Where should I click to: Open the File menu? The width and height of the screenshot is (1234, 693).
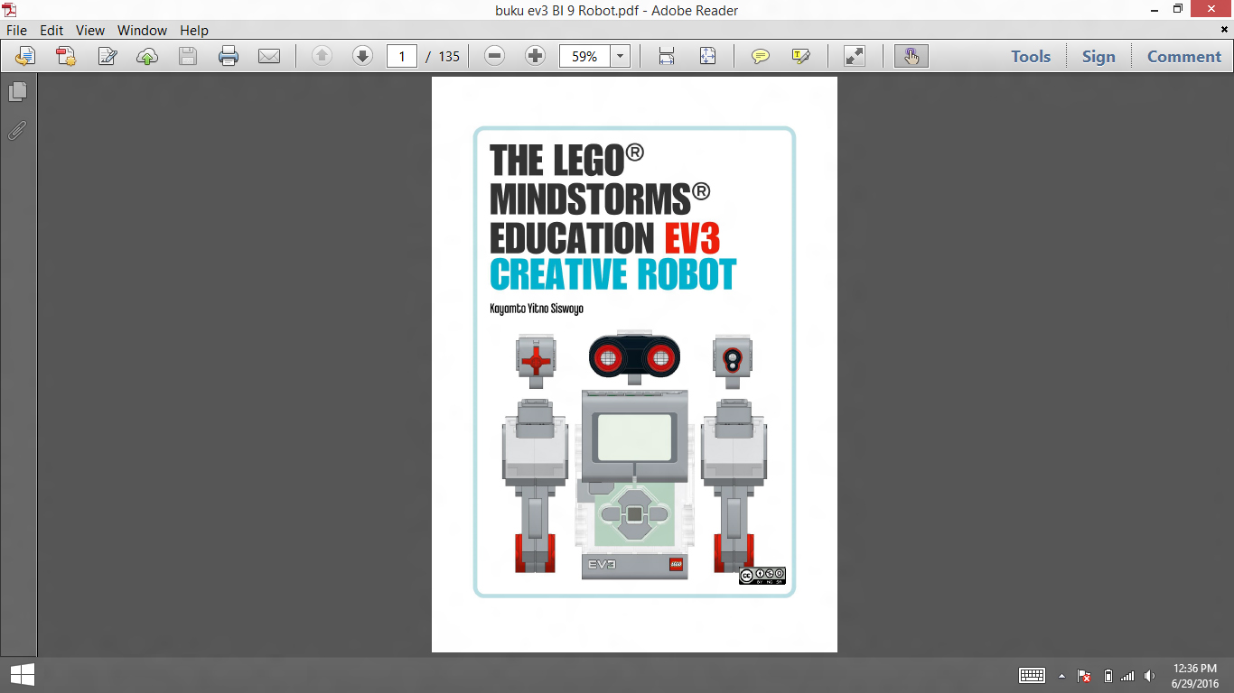pos(16,30)
